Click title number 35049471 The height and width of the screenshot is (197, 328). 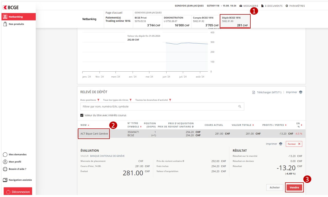(x=133, y=132)
